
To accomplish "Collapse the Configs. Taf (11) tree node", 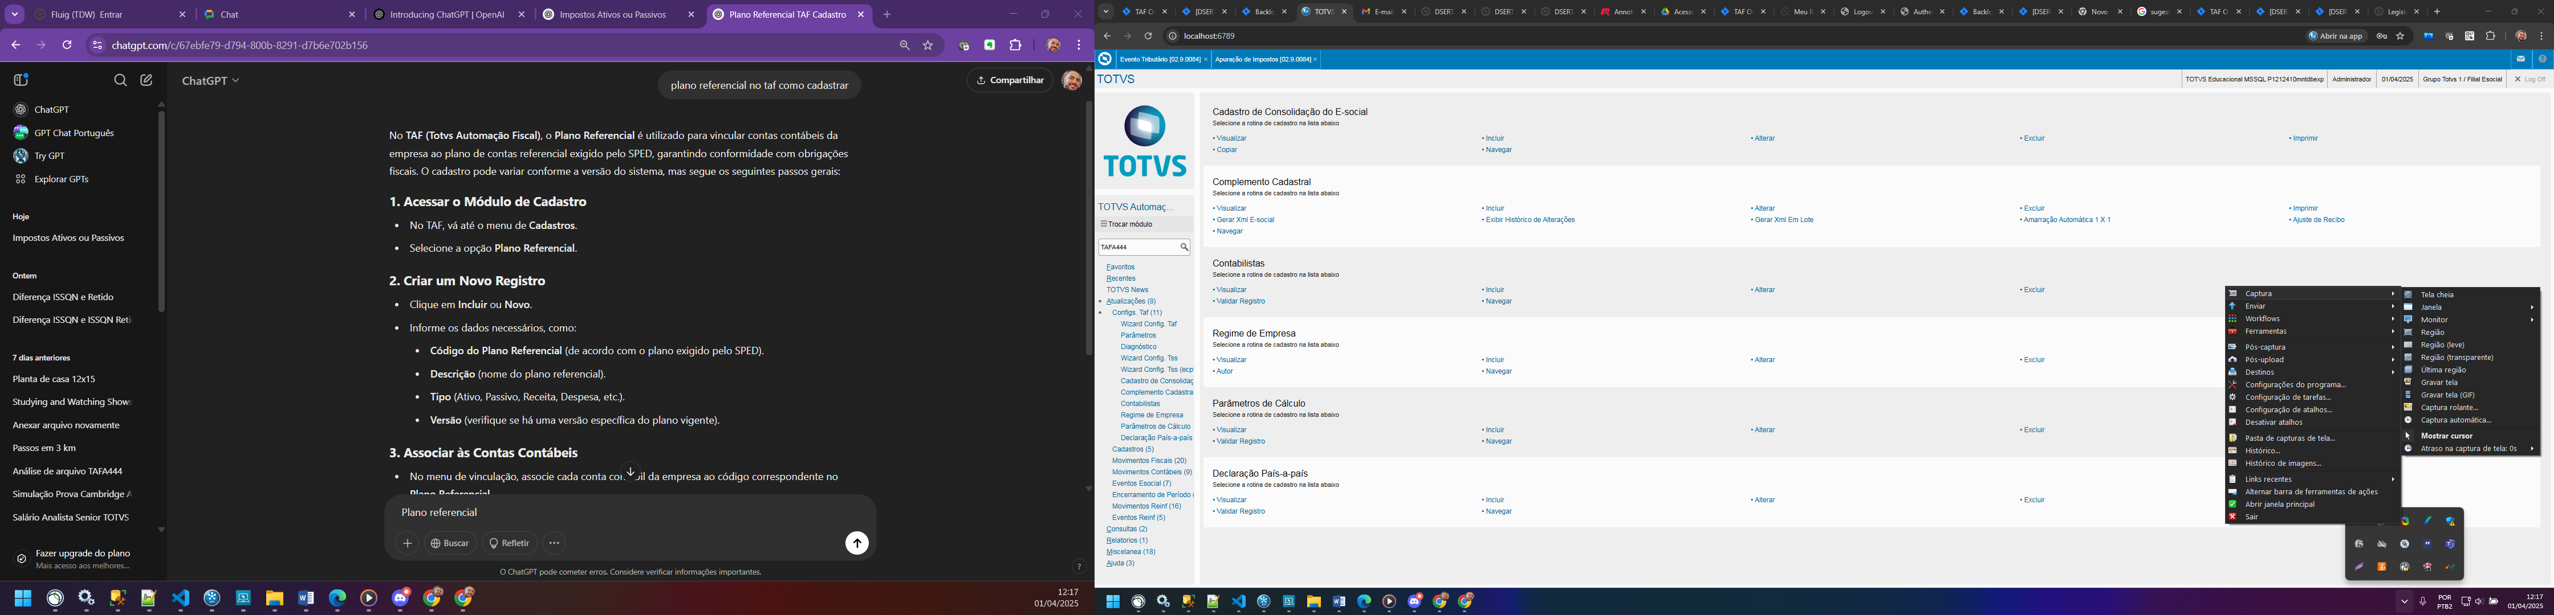I will (x=1136, y=313).
